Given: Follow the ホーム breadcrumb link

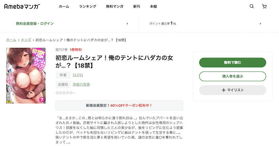Looking at the screenshot, I should tap(11, 40).
